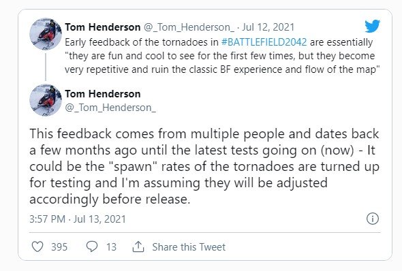Click the Twitter bird logo

(372, 26)
